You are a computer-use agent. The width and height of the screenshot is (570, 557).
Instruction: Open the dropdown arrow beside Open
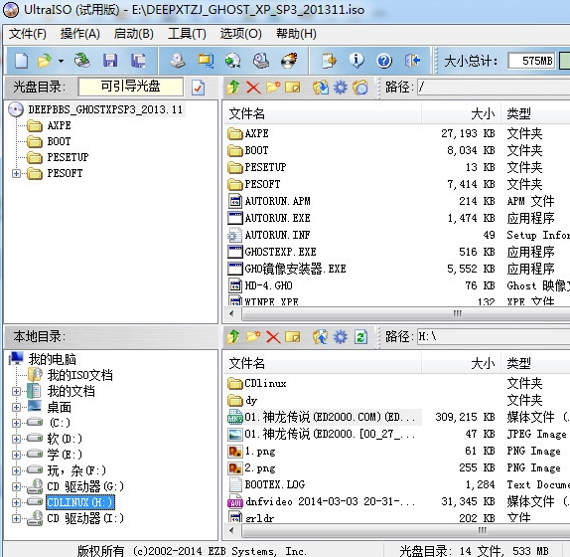(61, 61)
